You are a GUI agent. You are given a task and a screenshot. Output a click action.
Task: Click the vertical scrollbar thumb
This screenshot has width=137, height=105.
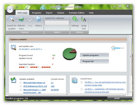pos(131,56)
